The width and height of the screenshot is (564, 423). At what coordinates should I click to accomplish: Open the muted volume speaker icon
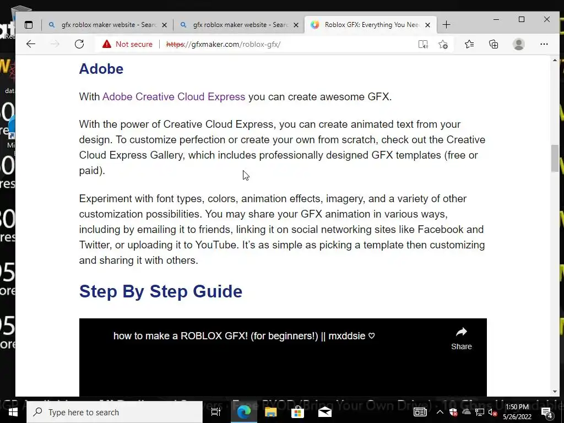(x=492, y=412)
